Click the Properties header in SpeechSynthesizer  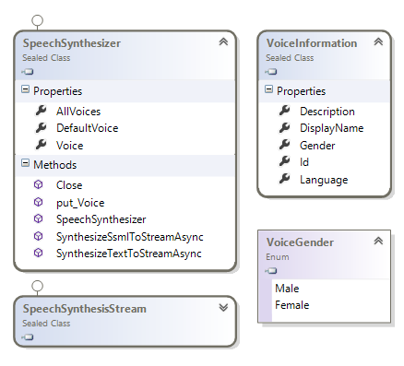58,91
